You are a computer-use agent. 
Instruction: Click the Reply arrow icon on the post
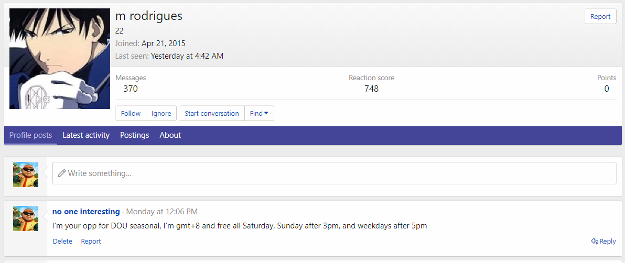595,241
